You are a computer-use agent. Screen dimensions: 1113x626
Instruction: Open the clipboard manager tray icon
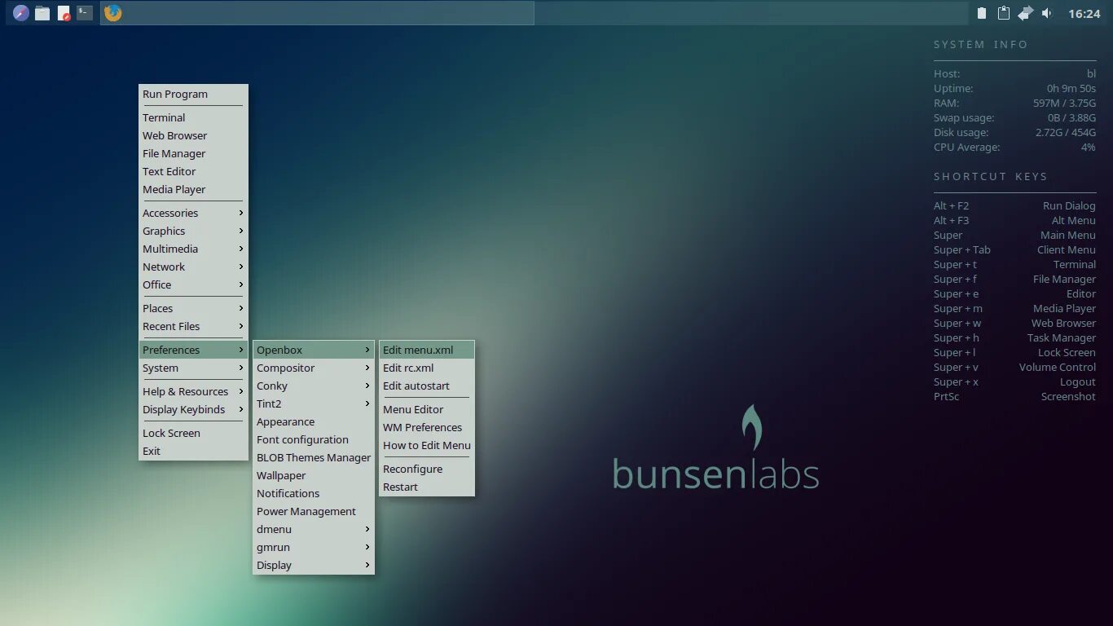pos(1004,13)
